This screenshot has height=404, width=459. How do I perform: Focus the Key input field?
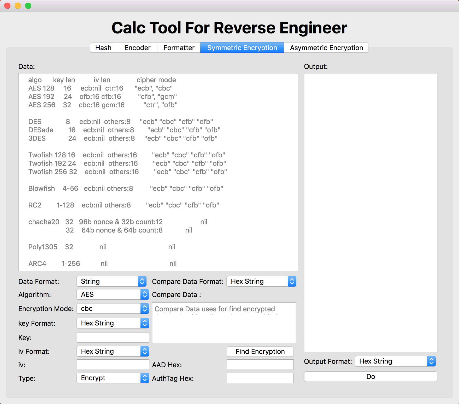click(113, 337)
